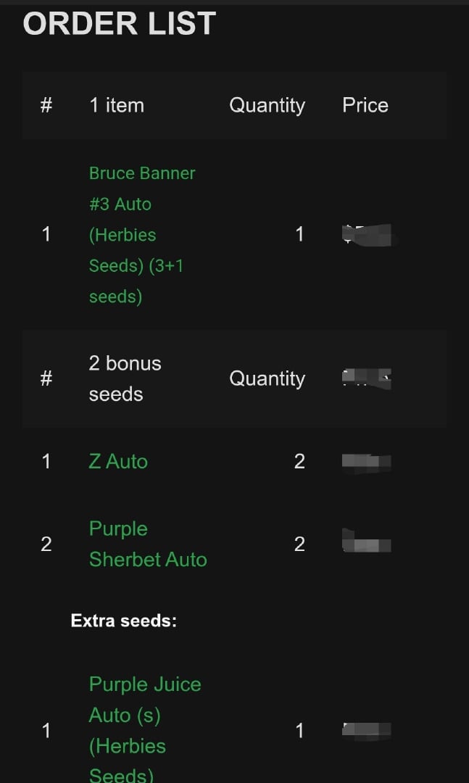Click the quantity 1 beside Purple Juice Auto

[x=299, y=731]
